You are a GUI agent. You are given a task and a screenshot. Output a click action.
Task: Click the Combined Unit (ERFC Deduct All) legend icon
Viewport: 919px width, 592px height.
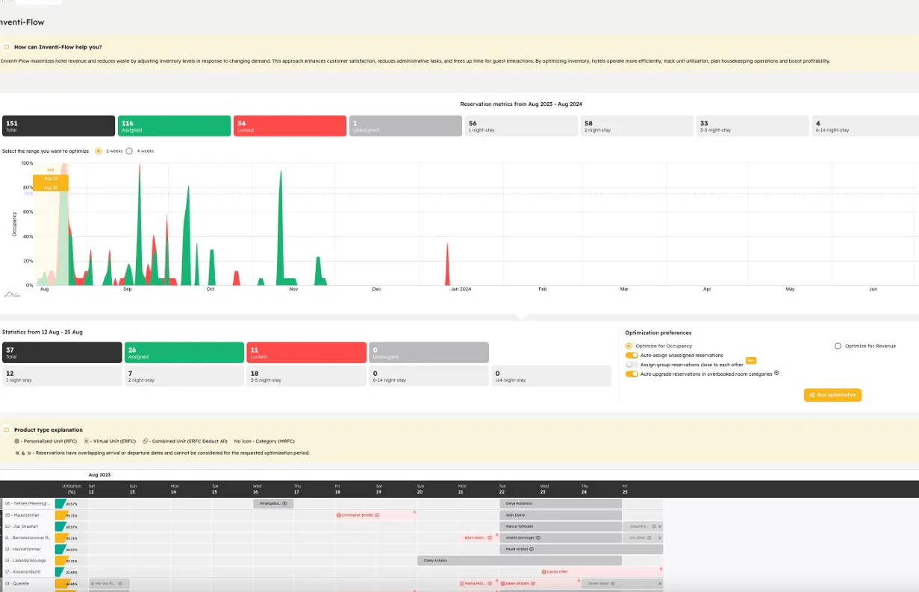(x=145, y=441)
